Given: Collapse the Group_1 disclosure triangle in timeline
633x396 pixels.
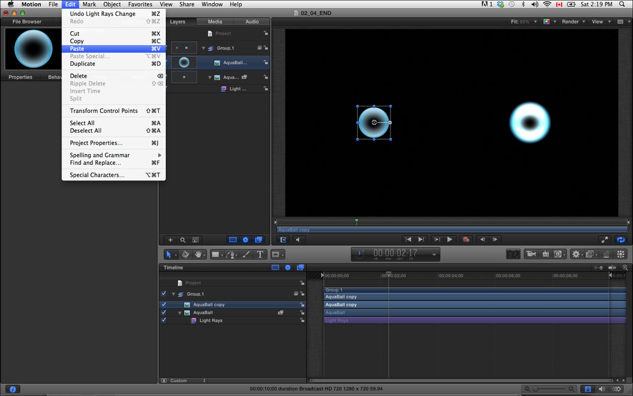Looking at the screenshot, I should coord(173,294).
